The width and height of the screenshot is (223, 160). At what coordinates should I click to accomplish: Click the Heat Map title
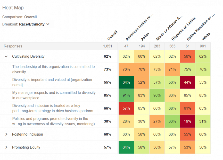pos(13,8)
